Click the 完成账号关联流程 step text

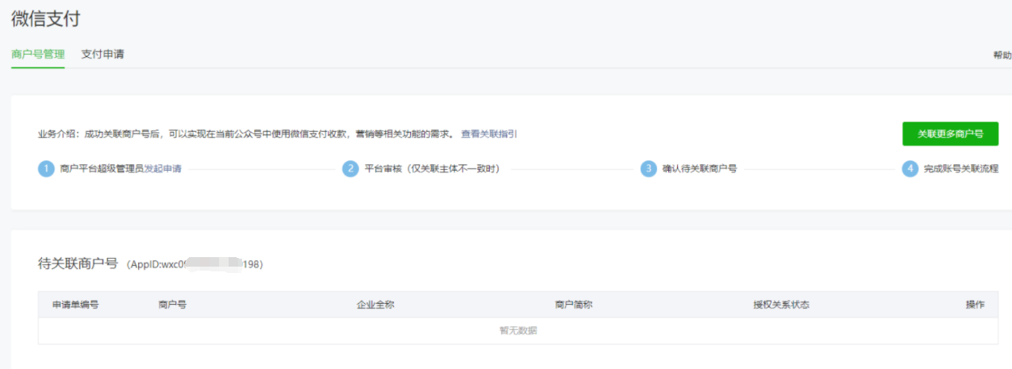click(961, 169)
